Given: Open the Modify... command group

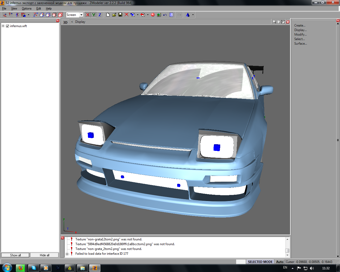Looking at the screenshot, I should click(300, 35).
